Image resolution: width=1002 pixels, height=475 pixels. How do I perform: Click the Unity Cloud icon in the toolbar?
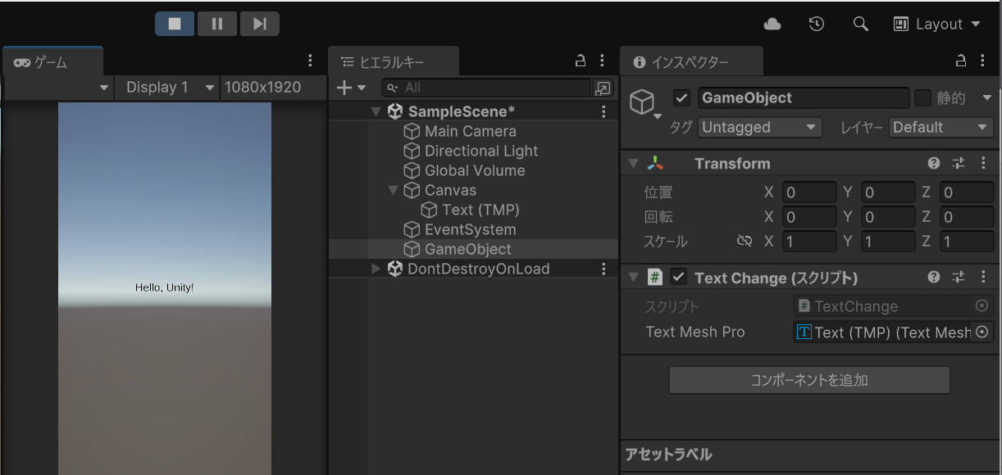[771, 24]
